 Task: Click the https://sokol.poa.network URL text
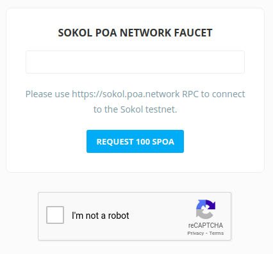126,94
